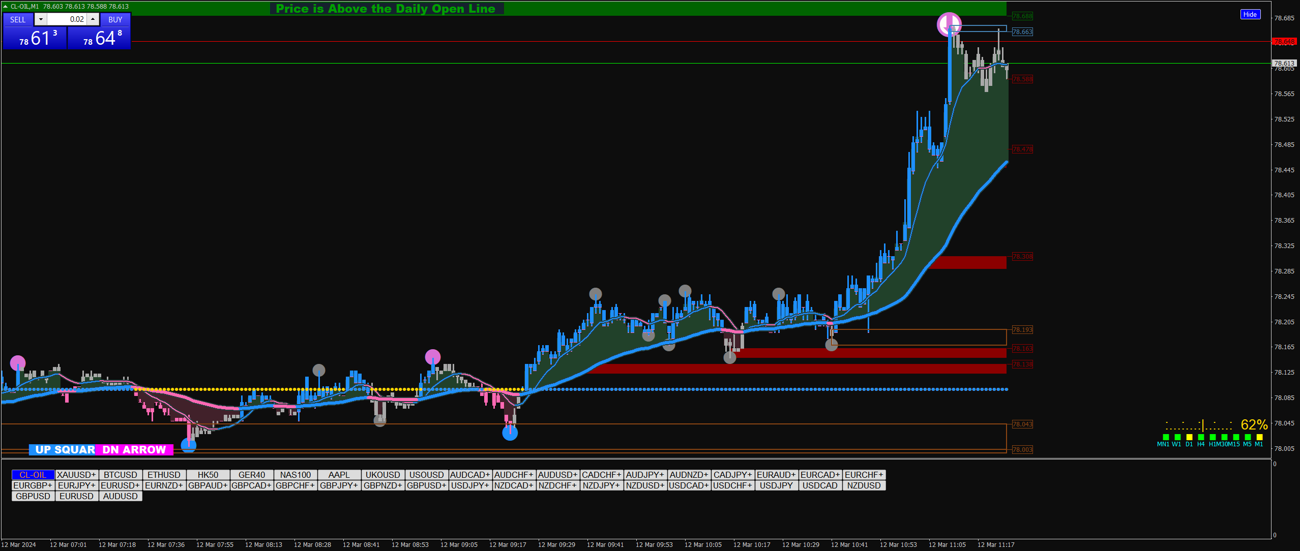Screen dimensions: 1300x551
Task: Click the lot size input field
Action: coord(67,19)
